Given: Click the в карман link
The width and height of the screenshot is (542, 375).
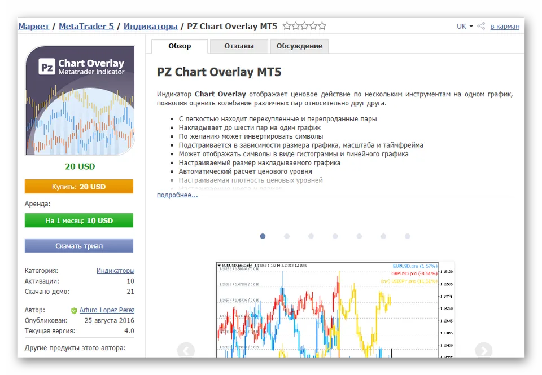Looking at the screenshot, I should [505, 27].
